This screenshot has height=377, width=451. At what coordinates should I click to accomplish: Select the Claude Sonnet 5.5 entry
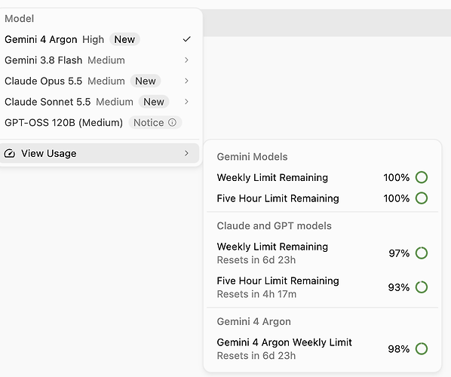[100, 102]
